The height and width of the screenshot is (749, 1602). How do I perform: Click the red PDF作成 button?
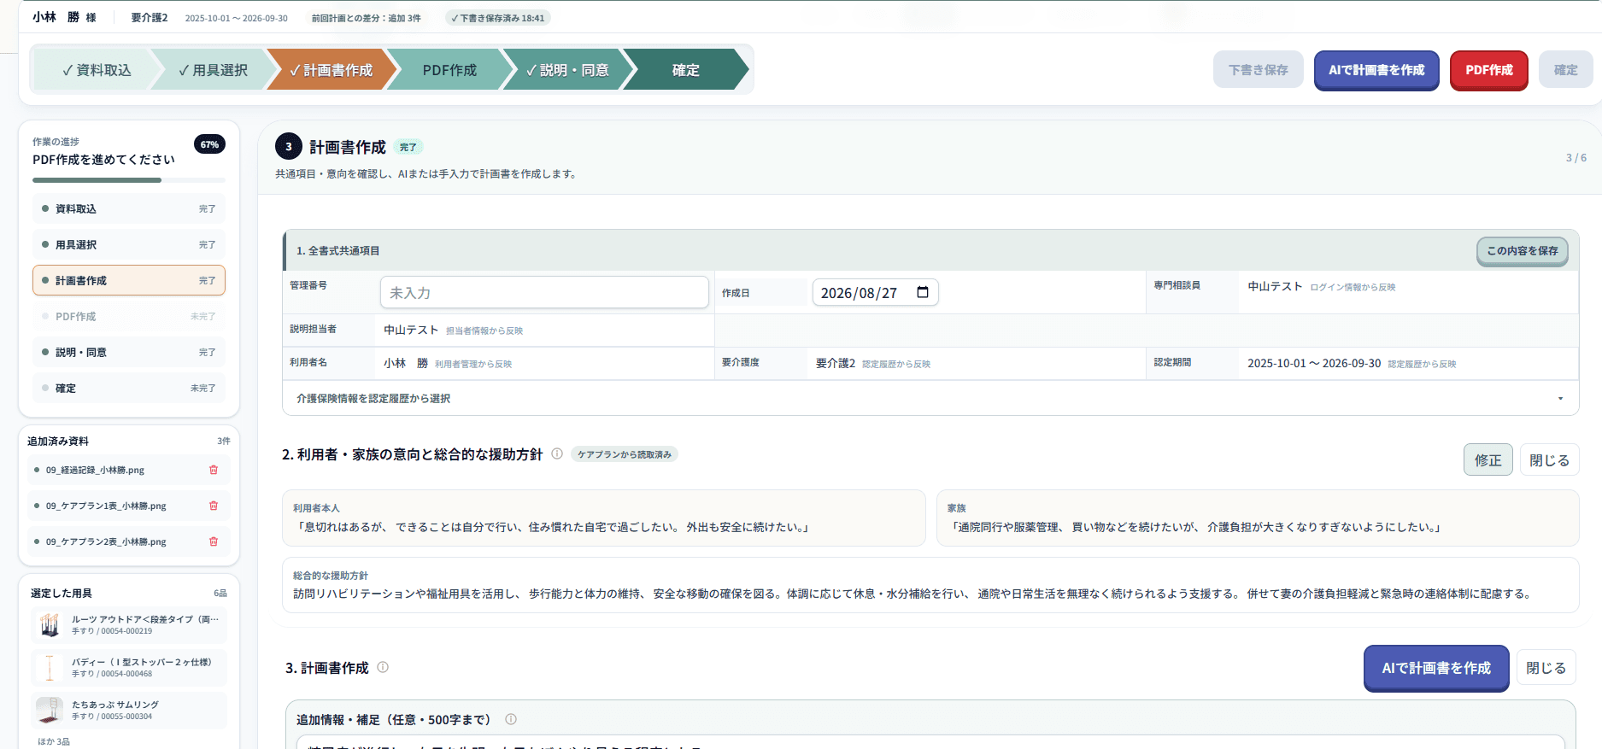pos(1489,70)
